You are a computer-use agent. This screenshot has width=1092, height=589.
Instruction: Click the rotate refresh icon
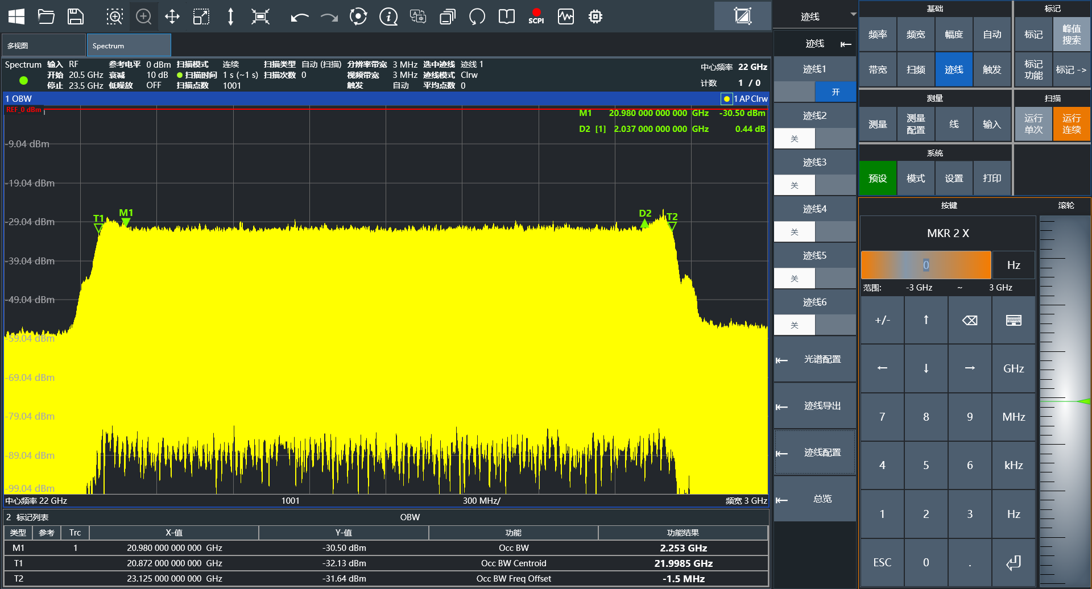point(477,16)
